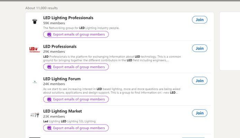Open the LED Lighting Market title link
The height and width of the screenshot is (138, 240).
63,111
